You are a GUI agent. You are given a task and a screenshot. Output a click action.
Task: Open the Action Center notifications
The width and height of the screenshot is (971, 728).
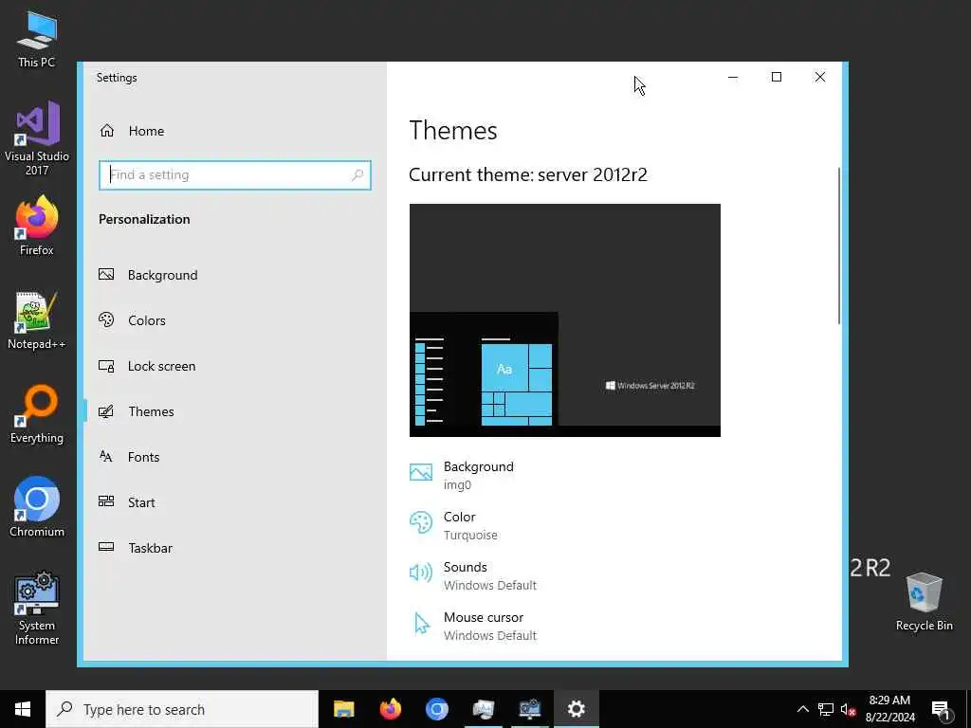[x=941, y=709]
